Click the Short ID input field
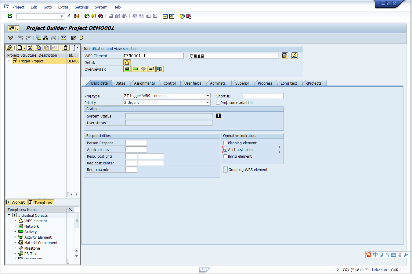This screenshot has height=274, width=412. [x=263, y=96]
